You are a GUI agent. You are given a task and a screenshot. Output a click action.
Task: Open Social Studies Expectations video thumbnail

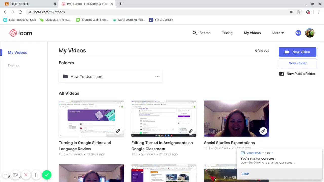236,119
